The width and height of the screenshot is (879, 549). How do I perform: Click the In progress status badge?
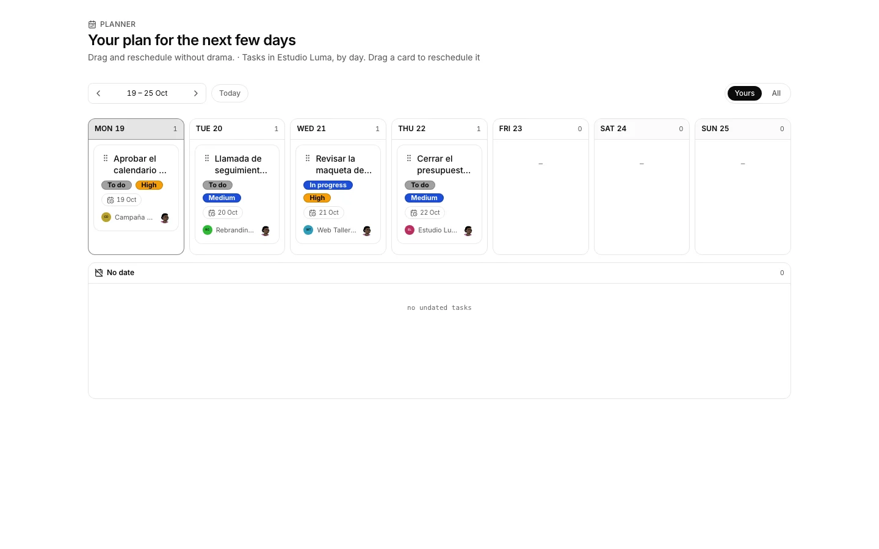pos(328,185)
